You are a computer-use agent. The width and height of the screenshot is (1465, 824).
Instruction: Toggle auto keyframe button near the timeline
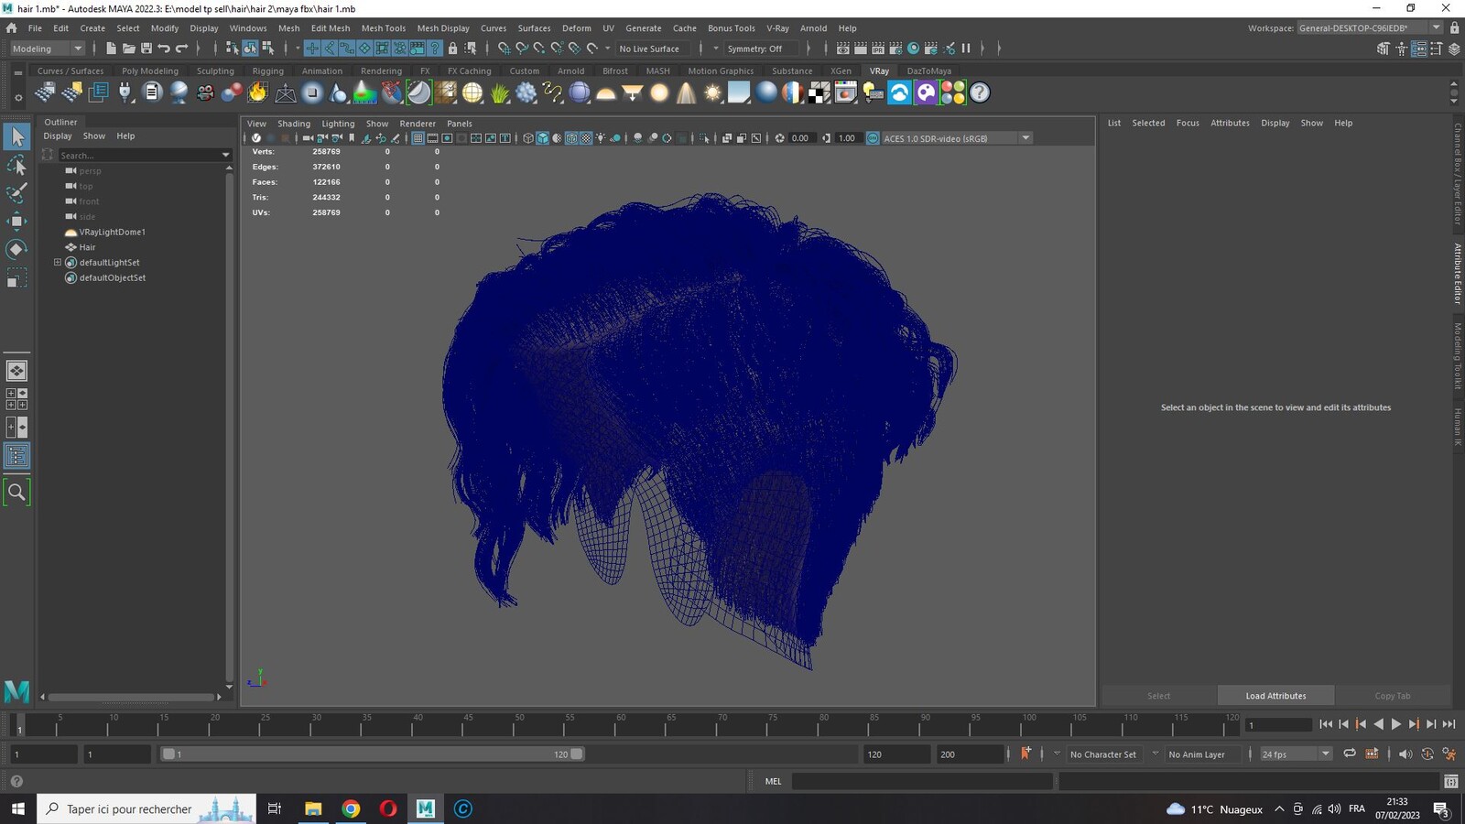point(1025,754)
